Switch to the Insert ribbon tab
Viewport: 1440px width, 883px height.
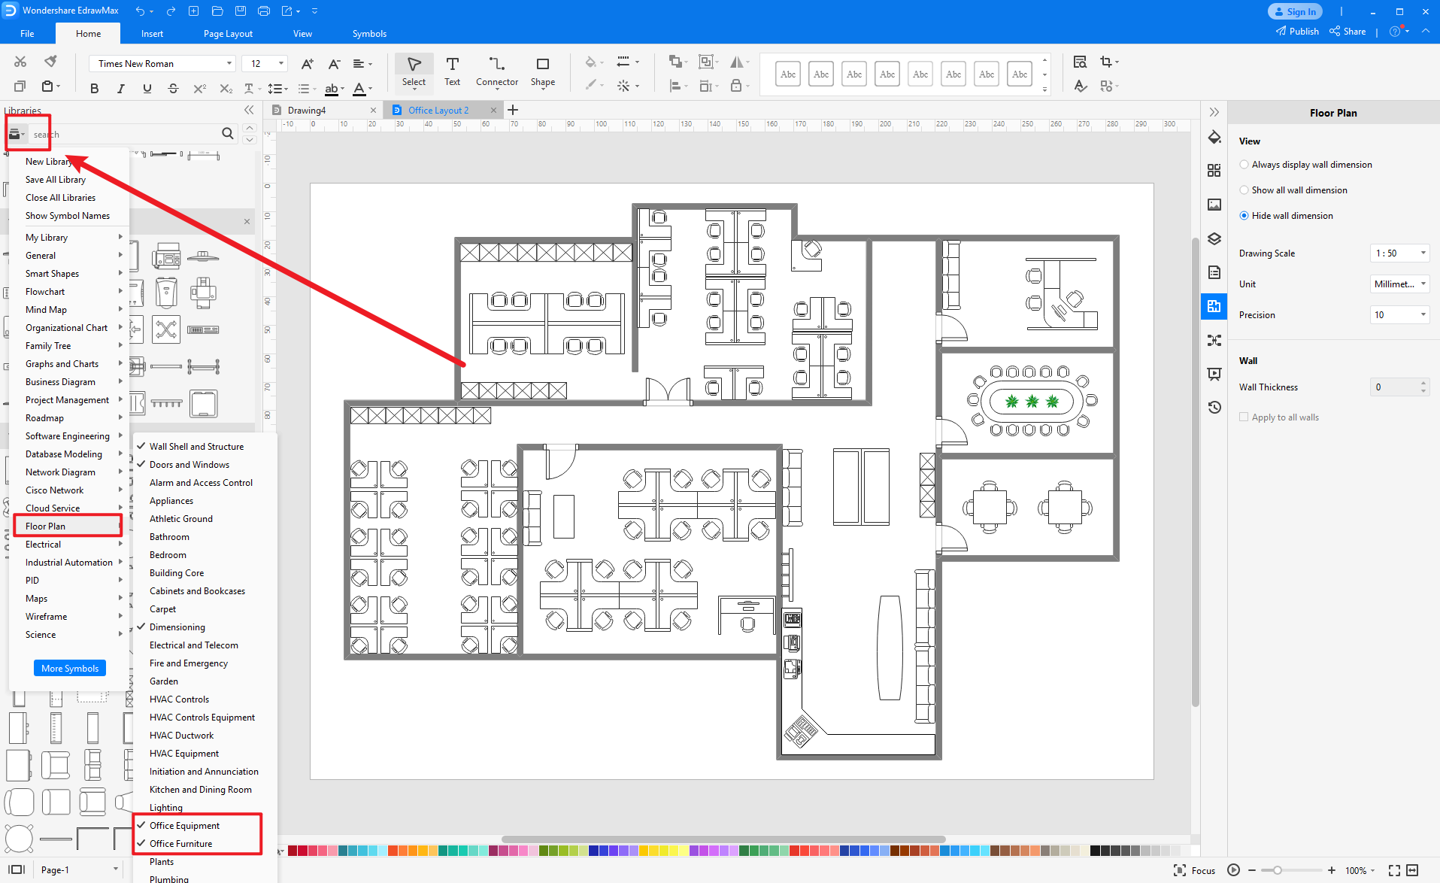(152, 33)
